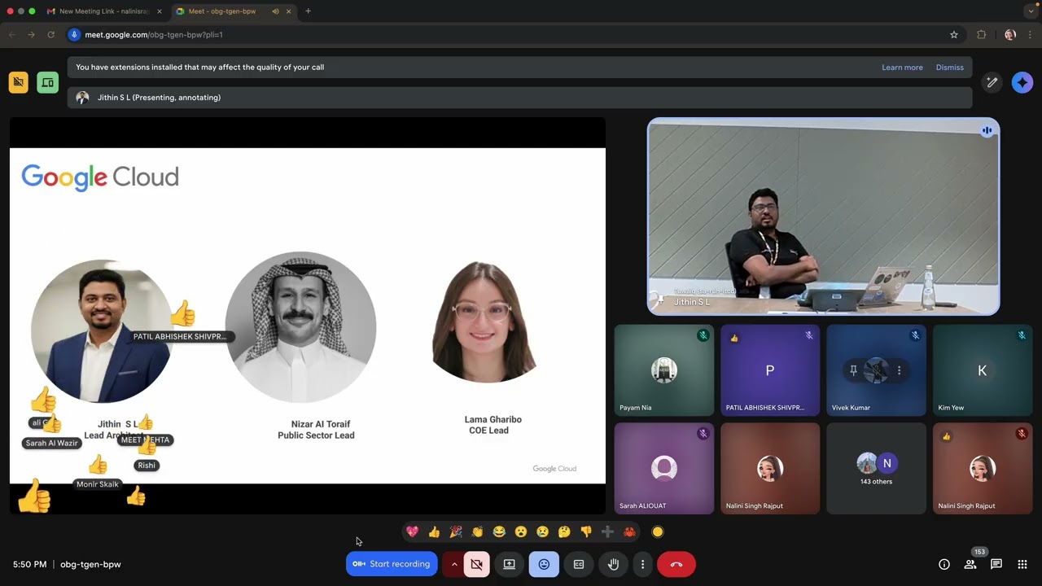Click the Present now screen share button
The width and height of the screenshot is (1042, 586).
click(510, 564)
